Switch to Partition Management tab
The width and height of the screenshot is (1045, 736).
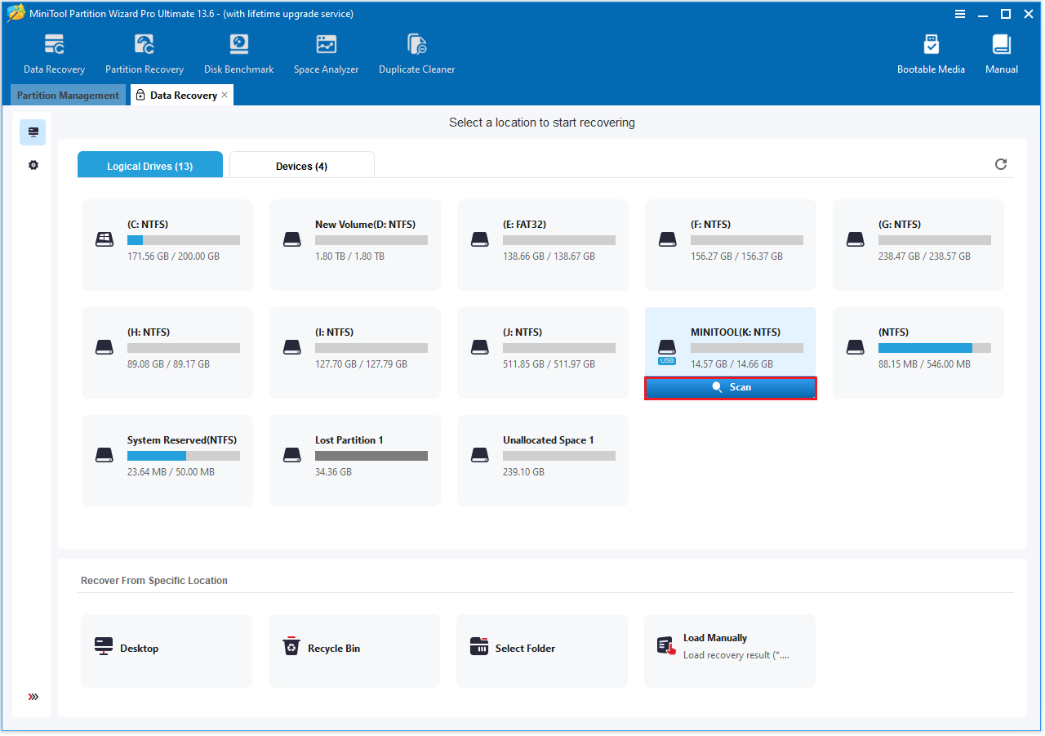tap(68, 96)
